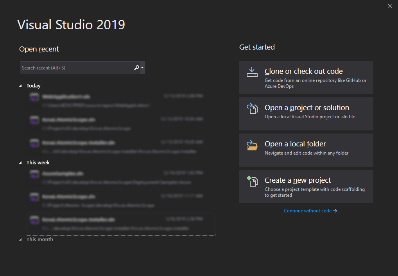
Task: Open the second recent solution under Today
Action: [117, 123]
